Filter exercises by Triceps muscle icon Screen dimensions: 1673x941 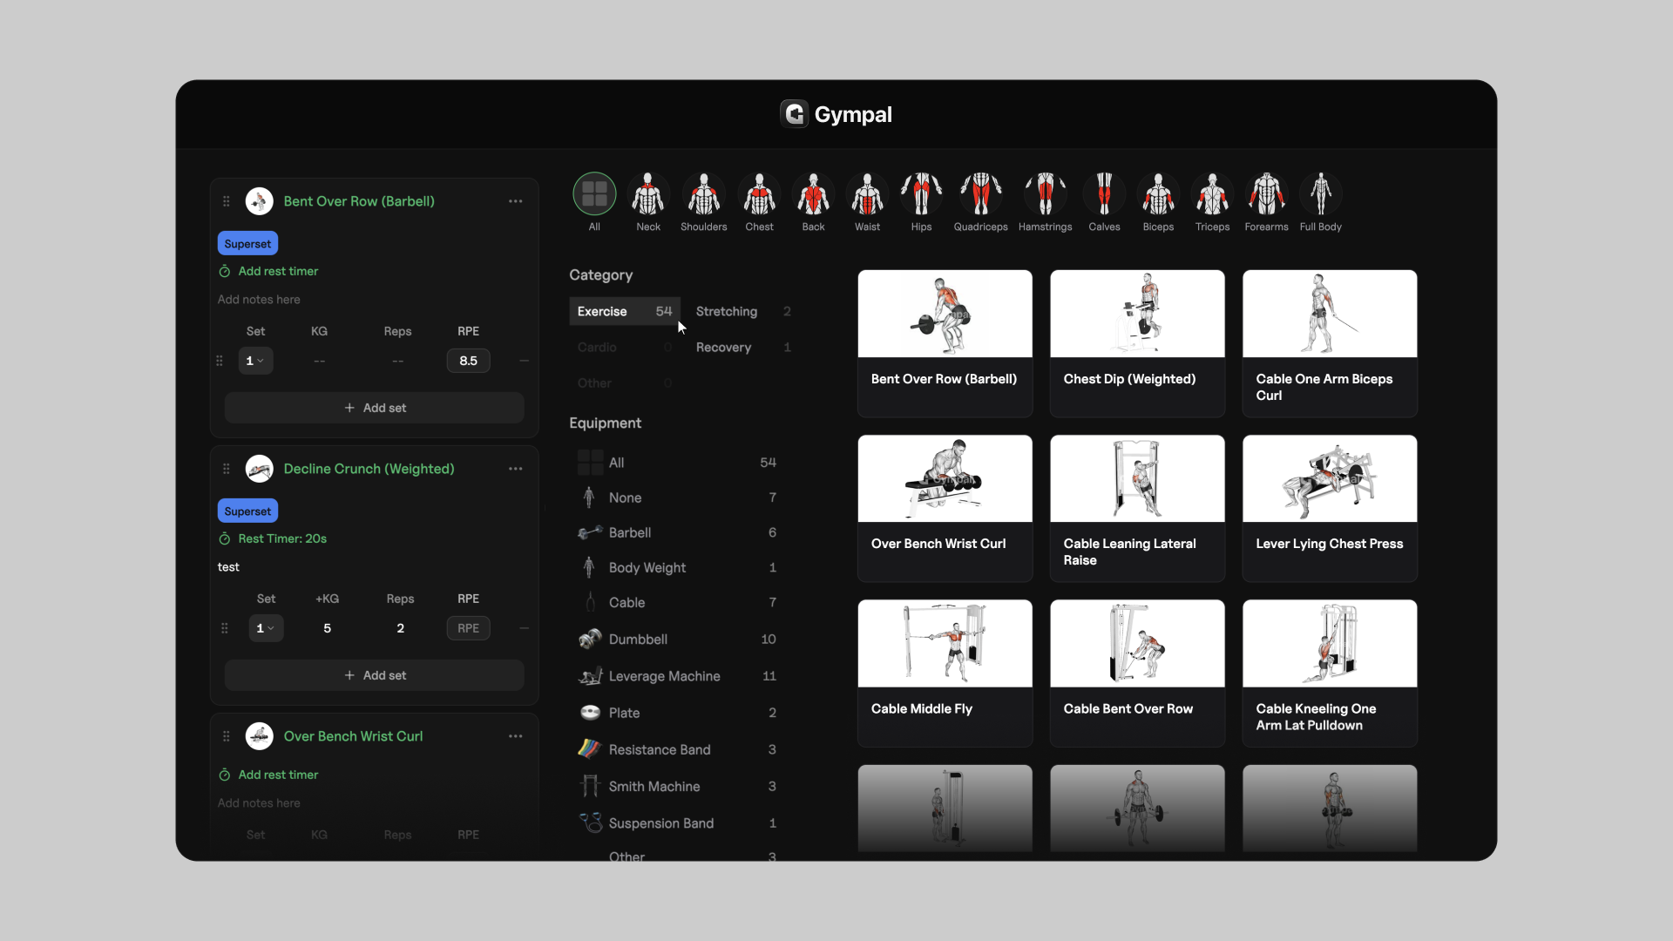[1212, 193]
